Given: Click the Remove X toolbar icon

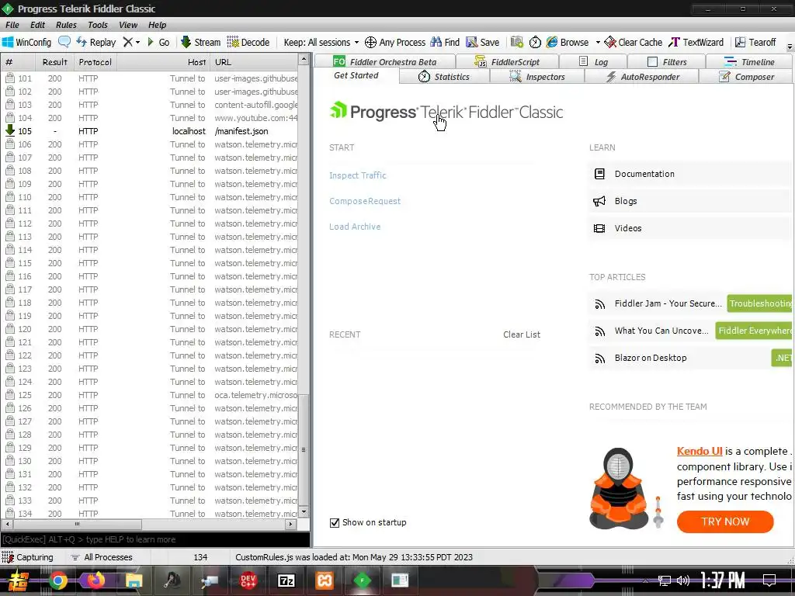Looking at the screenshot, I should click(x=128, y=42).
